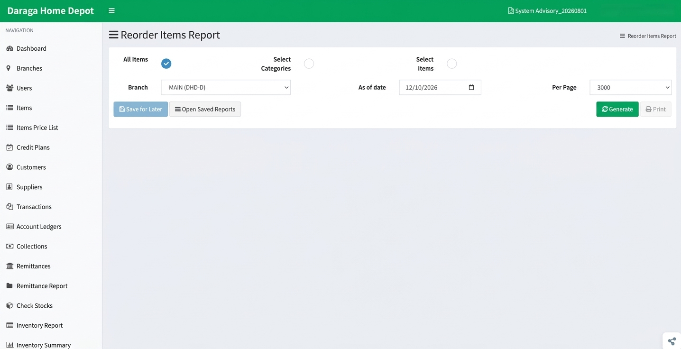This screenshot has width=681, height=349.
Task: Click the Daraga Home Depot brand title
Action: point(51,11)
